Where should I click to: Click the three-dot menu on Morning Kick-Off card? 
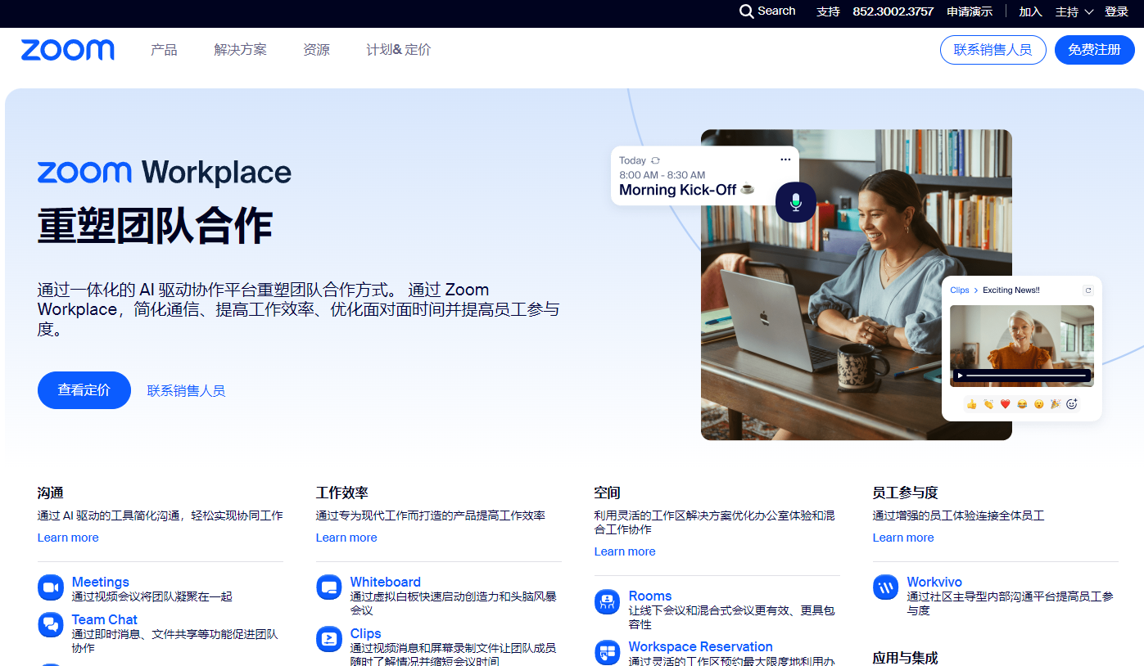785,160
